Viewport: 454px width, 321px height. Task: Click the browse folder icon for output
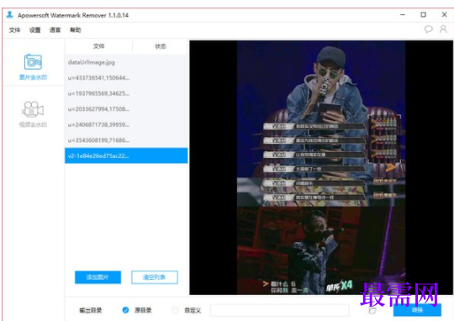[x=372, y=311]
